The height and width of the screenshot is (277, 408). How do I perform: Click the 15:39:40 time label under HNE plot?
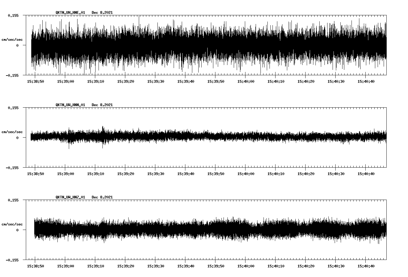coord(186,82)
